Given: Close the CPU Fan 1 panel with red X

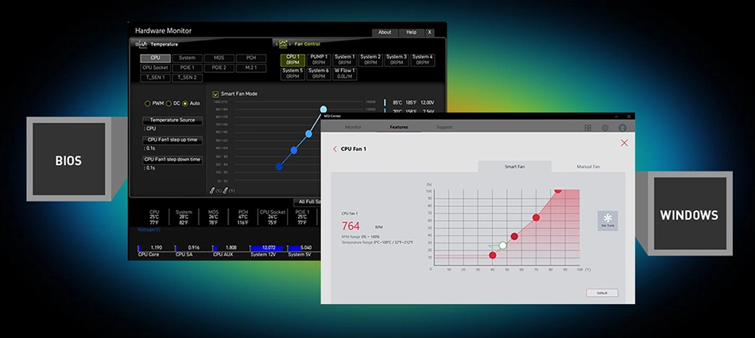Looking at the screenshot, I should click(x=624, y=143).
